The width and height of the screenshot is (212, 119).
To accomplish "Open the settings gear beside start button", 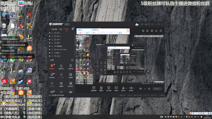I will [x=149, y=89].
